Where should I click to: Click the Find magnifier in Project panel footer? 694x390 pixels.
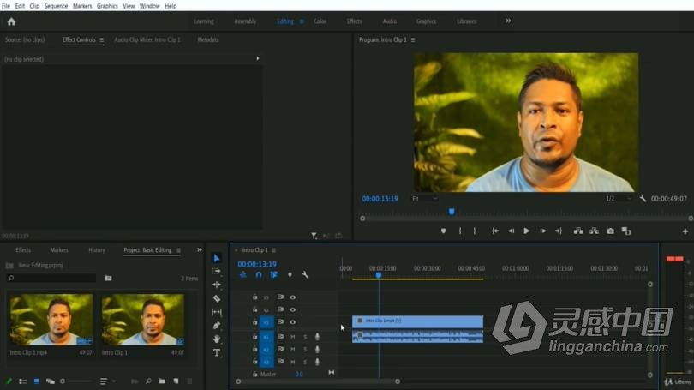148,381
